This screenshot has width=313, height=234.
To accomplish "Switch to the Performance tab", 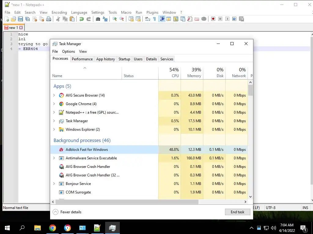I will (x=82, y=59).
